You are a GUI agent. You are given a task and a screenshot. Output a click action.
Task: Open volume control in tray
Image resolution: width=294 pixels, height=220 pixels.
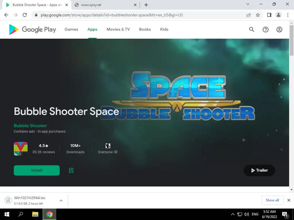[x=247, y=214]
